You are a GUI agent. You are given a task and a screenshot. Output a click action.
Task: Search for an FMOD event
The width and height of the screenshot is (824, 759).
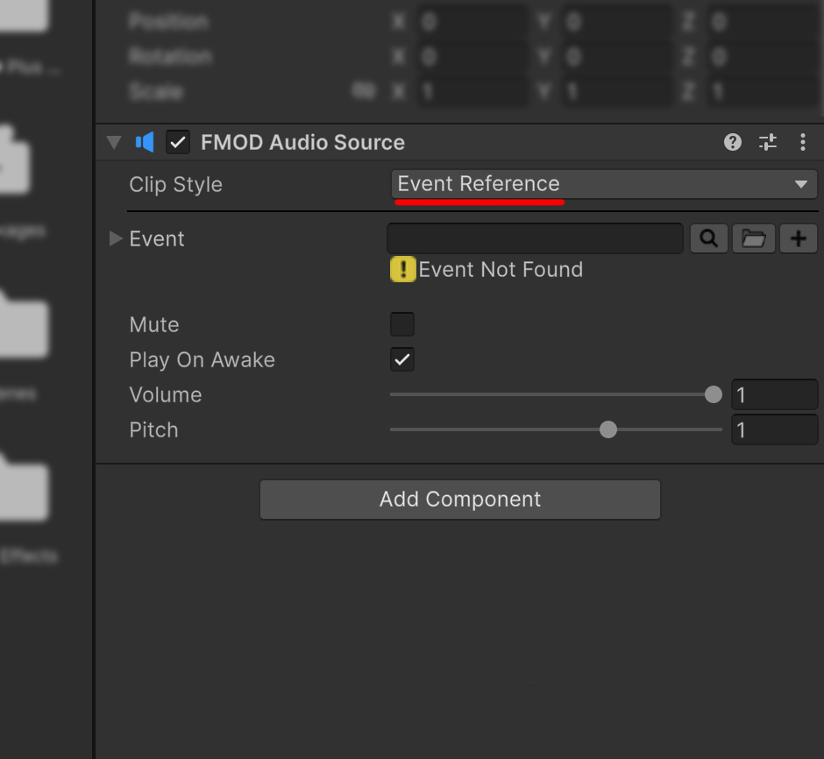[709, 238]
